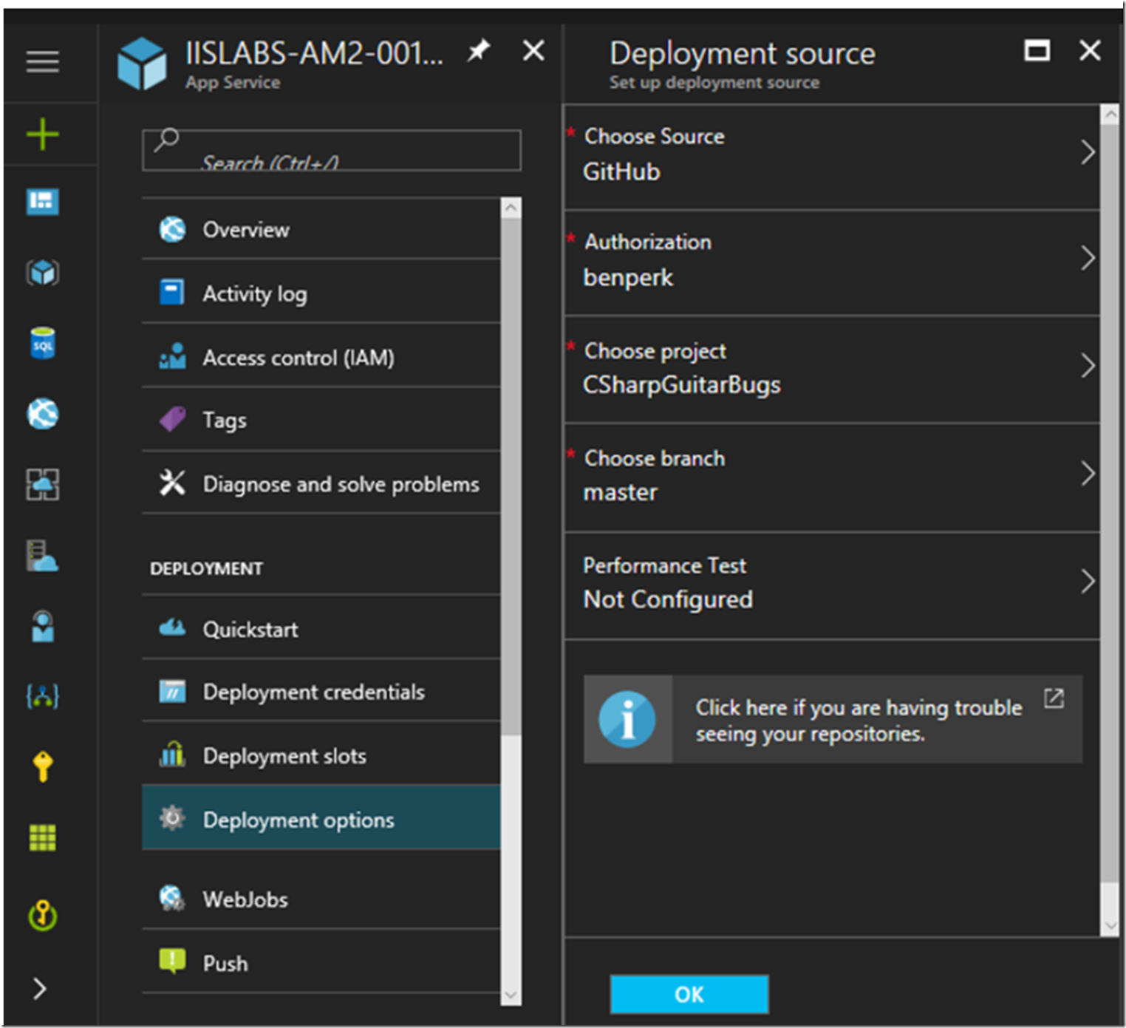Viewport: 1126px width, 1028px height.
Task: Expand Choose branch master row
Action: pyautogui.click(x=832, y=477)
